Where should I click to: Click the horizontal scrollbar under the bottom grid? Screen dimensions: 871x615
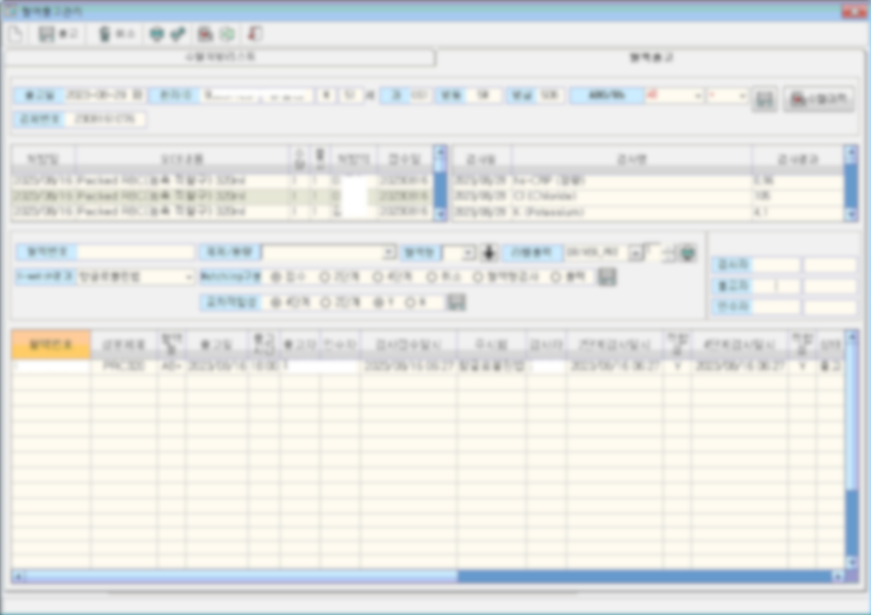(x=428, y=577)
